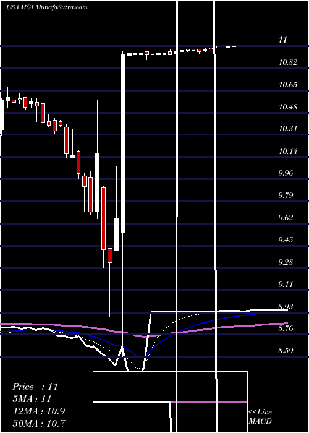Viewport: 309px width, 433px height.
Task: Click the '12MA : 10.9' readout
Action: 39,411
